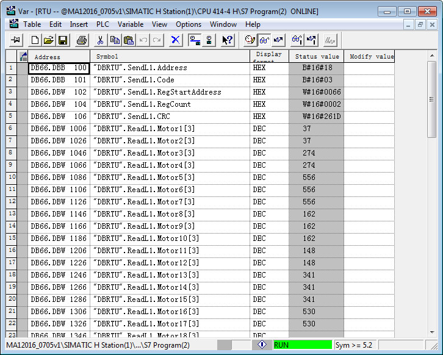Click the table header corner icon
Viewport: 443px width, 355px height.
click(23, 57)
